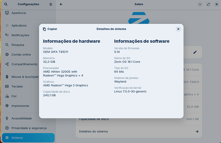
Task: Click the Privacidade e segurança icon
Action: coord(7,128)
